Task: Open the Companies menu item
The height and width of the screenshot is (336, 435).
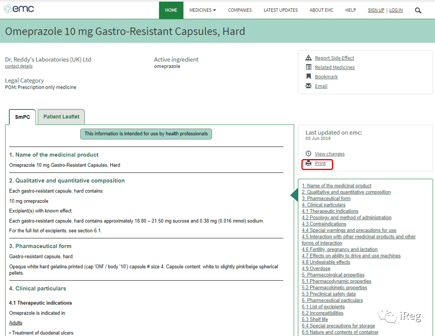Action: [239, 10]
